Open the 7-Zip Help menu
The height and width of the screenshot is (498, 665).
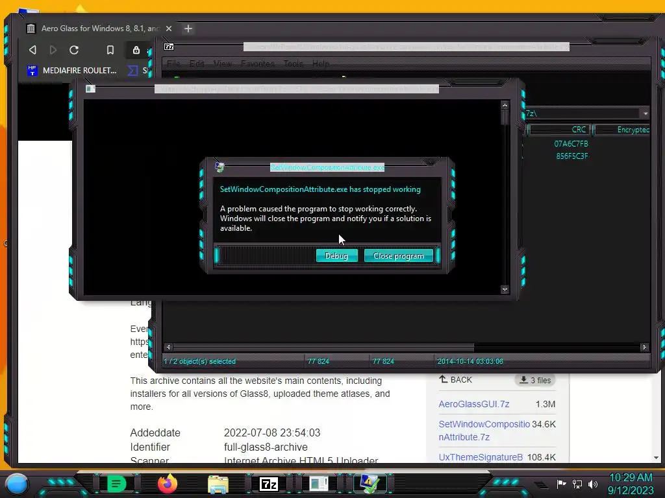[x=321, y=64]
